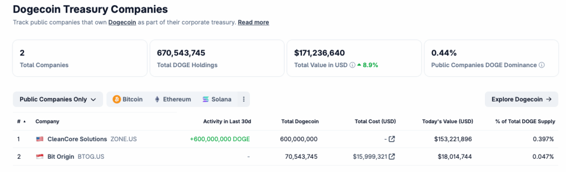Click the green 8.9% change indicator
Viewport: 566px width, 172px height.
[368, 65]
